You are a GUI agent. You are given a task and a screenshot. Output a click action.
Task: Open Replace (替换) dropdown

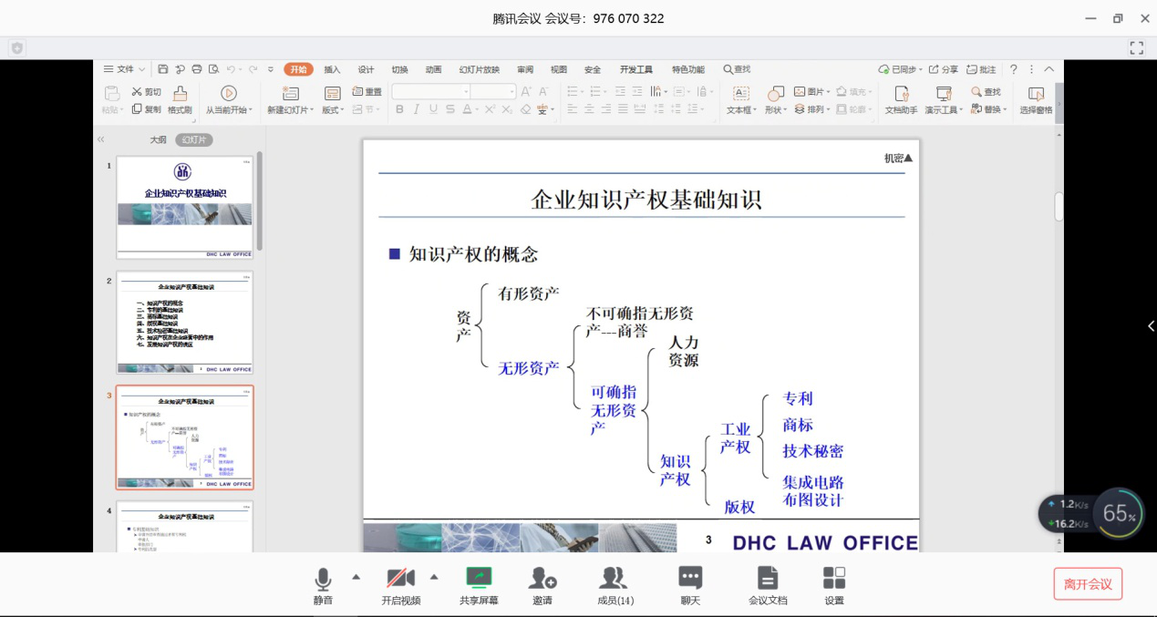click(989, 109)
